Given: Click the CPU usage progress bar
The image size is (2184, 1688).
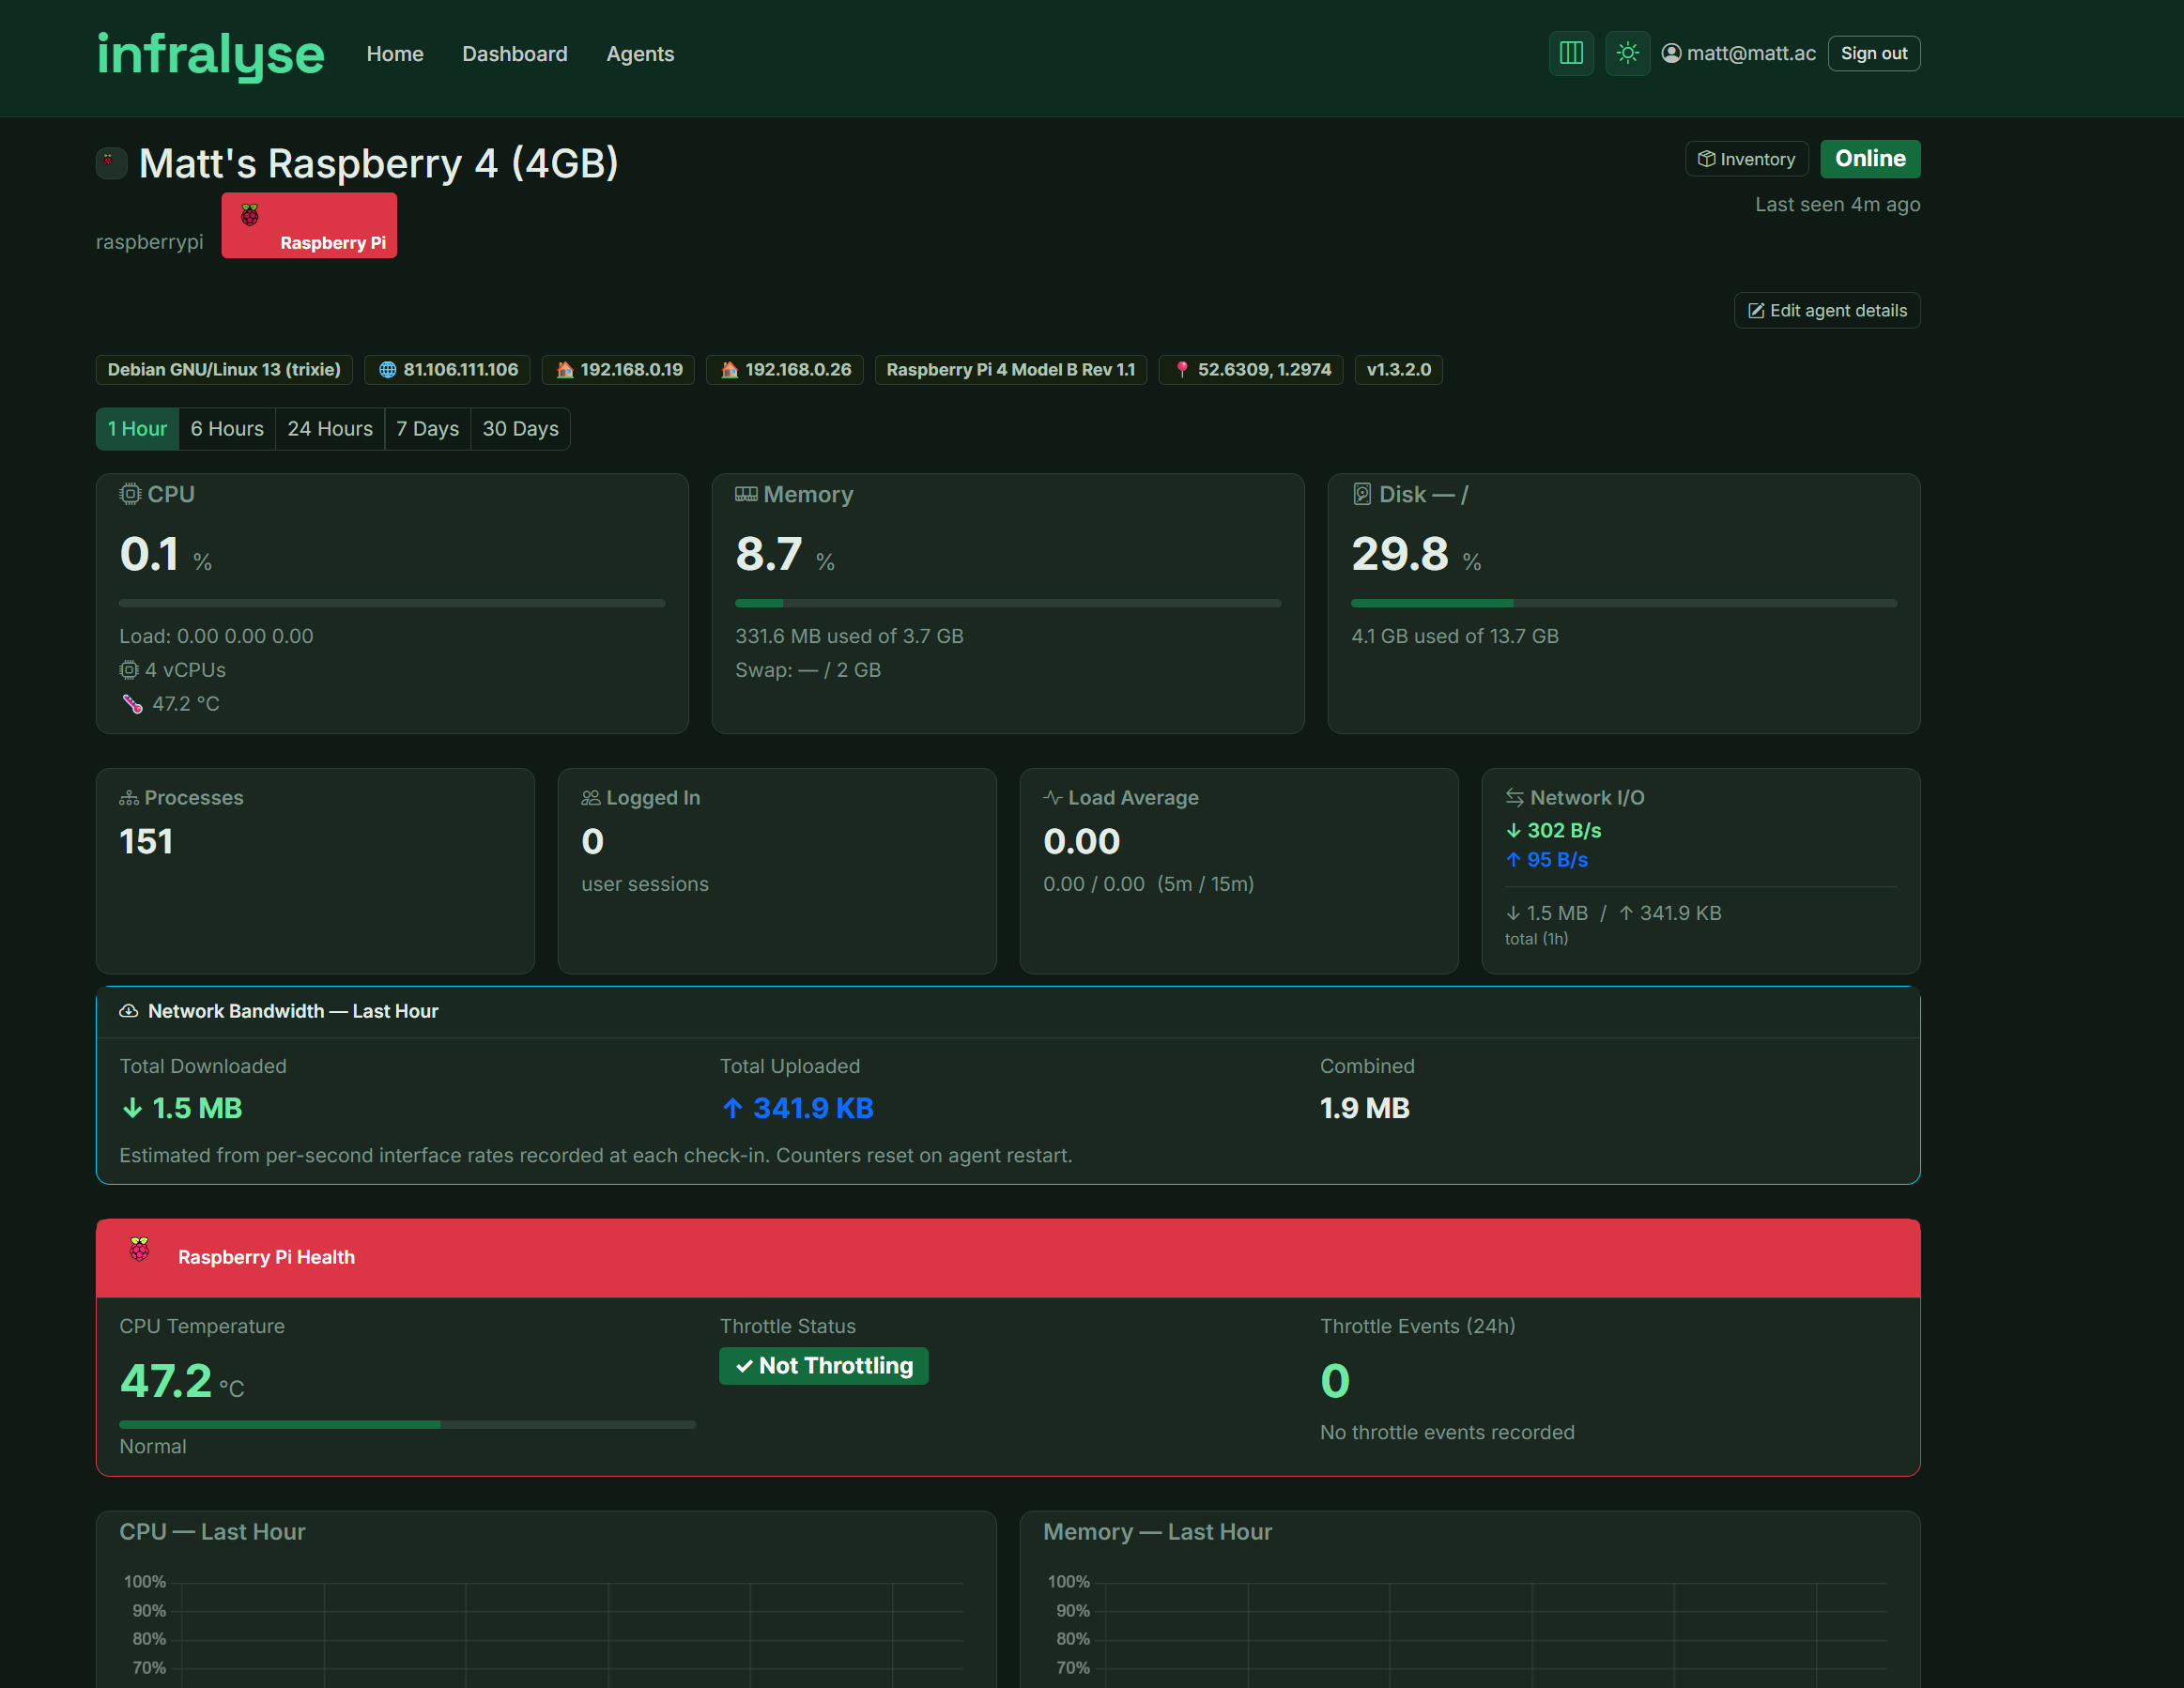Looking at the screenshot, I should [x=392, y=603].
